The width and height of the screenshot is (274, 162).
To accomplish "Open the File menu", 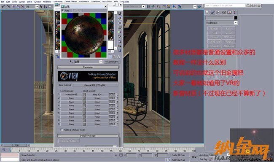I will coord(3,2).
